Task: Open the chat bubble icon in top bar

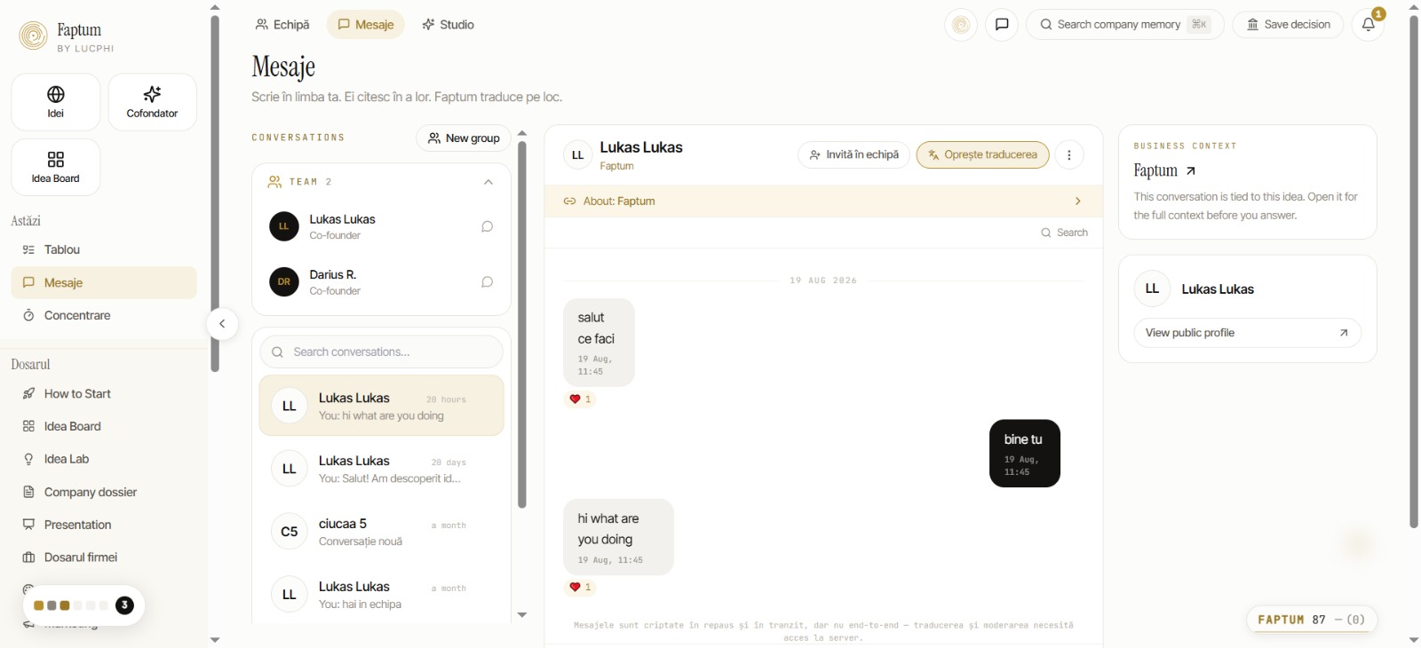Action: (x=1002, y=25)
